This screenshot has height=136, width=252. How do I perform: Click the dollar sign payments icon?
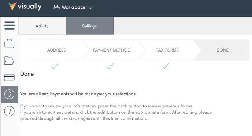click(9, 94)
